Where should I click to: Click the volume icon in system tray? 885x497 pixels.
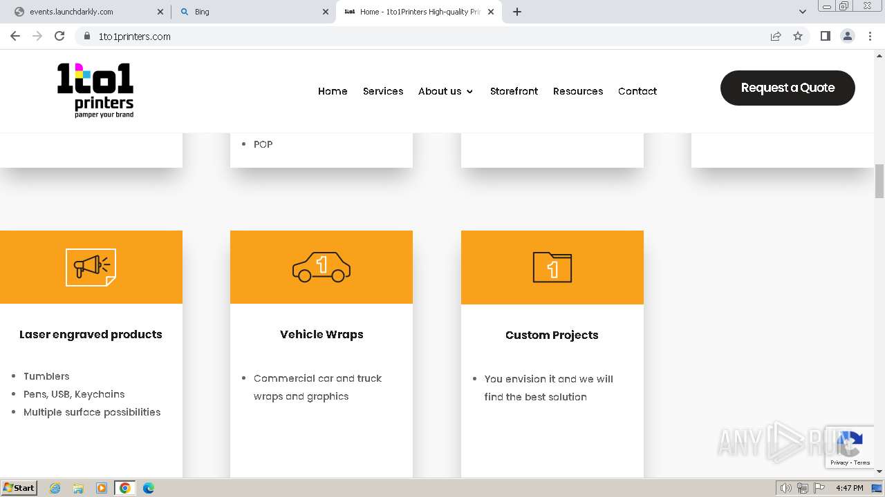785,488
